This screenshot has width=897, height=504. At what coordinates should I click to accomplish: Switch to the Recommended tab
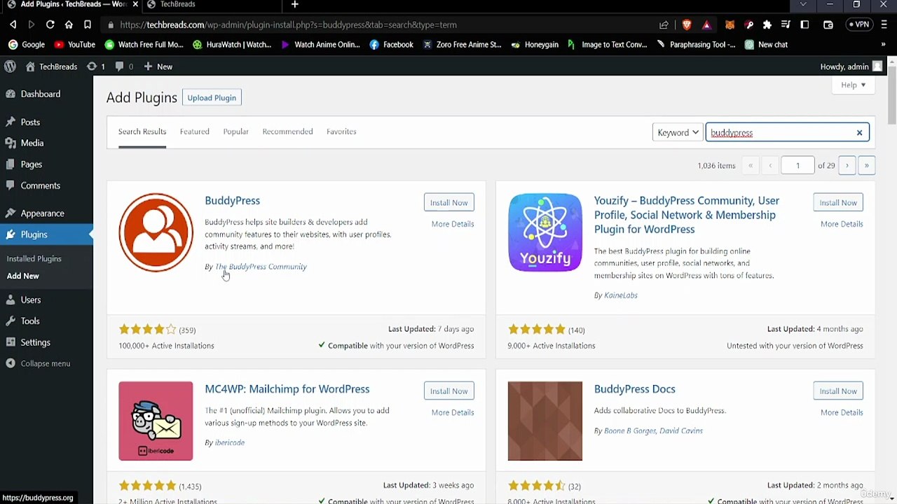point(287,132)
